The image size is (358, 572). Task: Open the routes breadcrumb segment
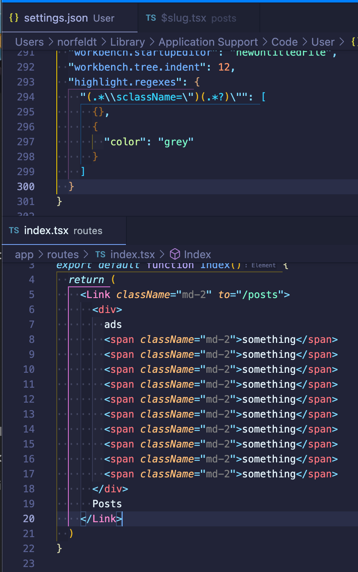pyautogui.click(x=63, y=254)
